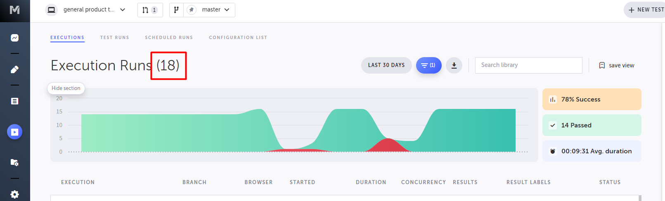Image resolution: width=665 pixels, height=201 pixels.
Task: Open the Configuration List tab
Action: click(x=238, y=37)
